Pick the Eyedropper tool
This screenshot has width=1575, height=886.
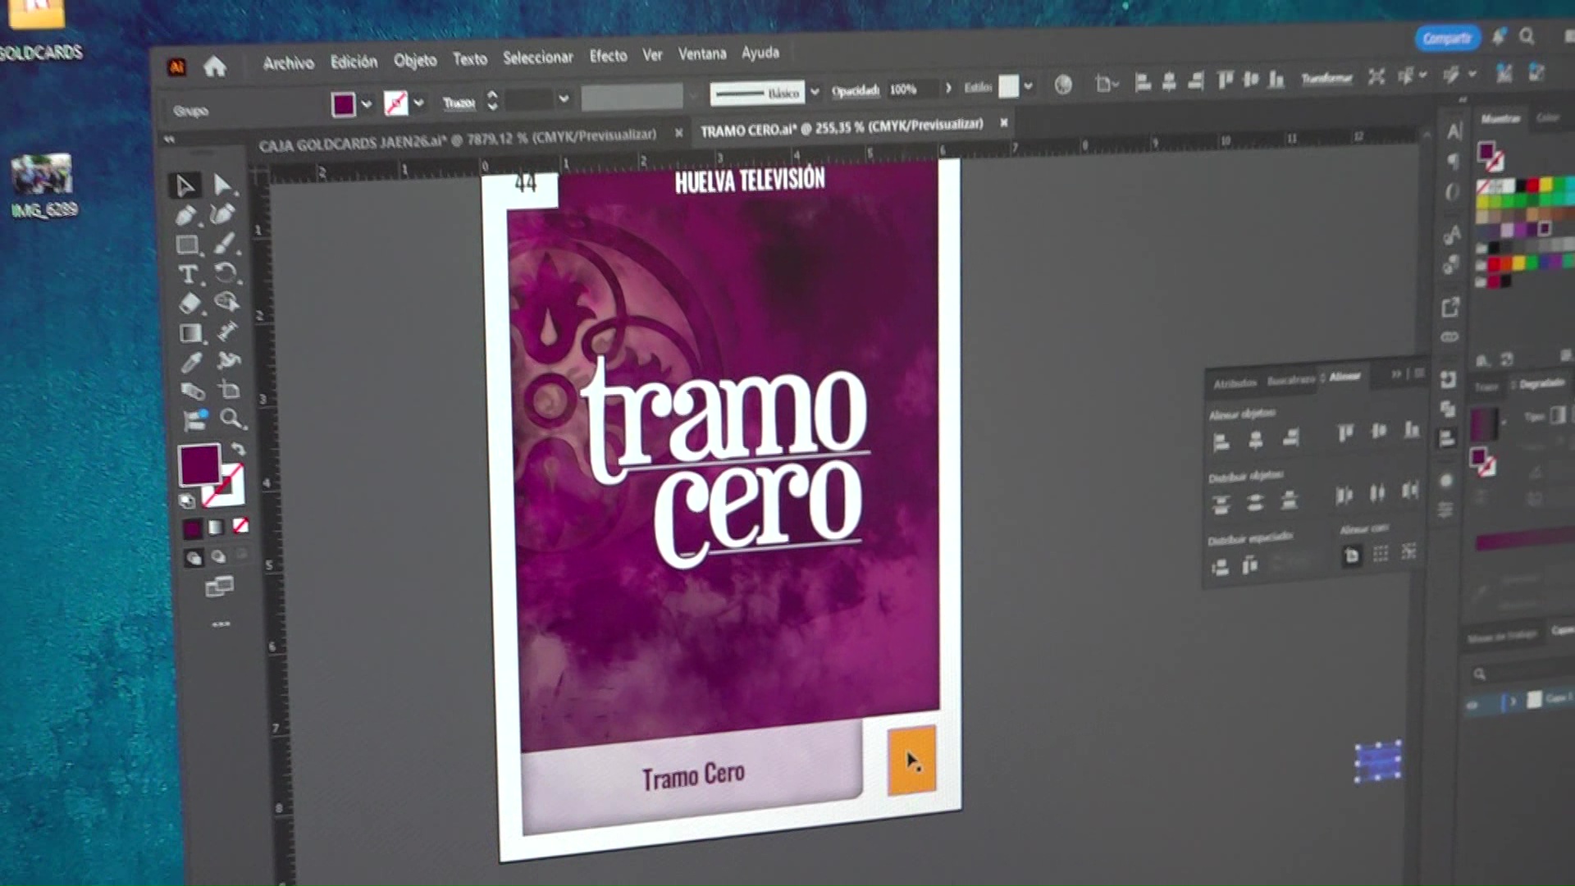190,362
